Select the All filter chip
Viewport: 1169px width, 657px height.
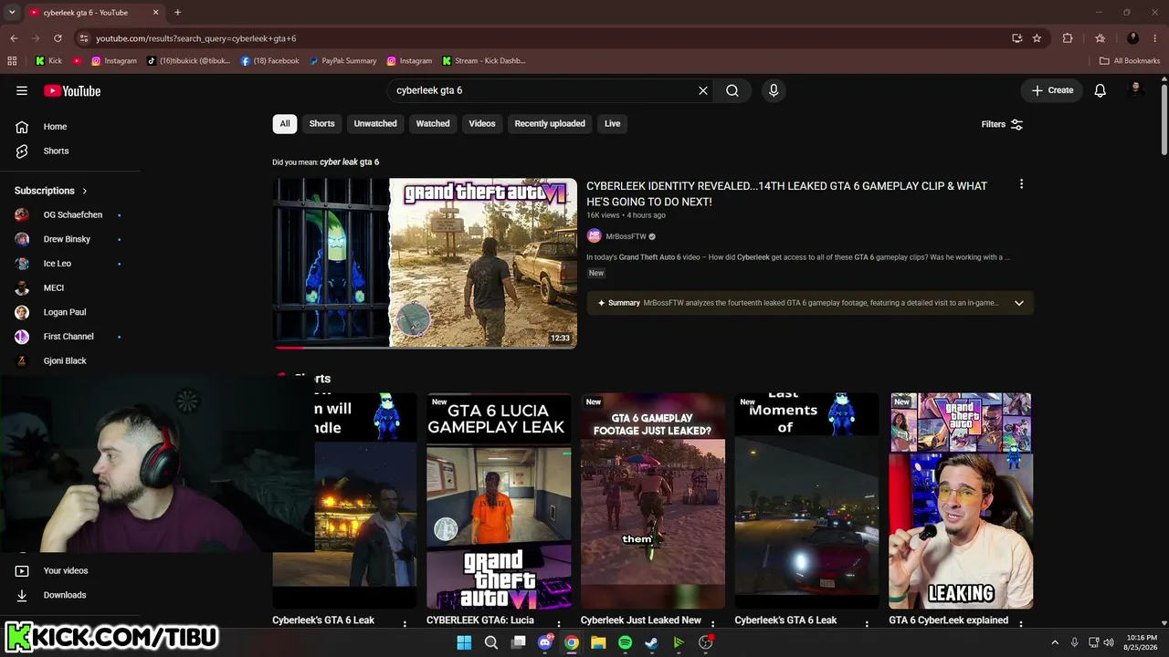click(x=285, y=124)
